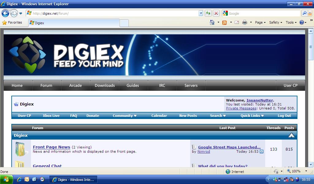Expand the Search dropdown menu
This screenshot has width=314, height=184.
coord(218,116)
